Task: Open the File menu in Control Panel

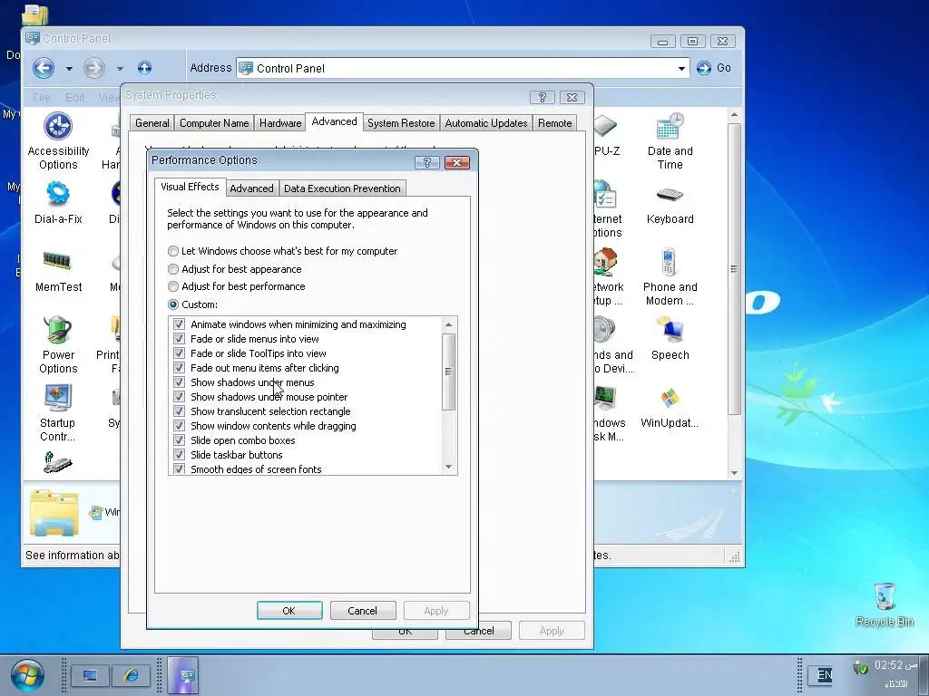Action: click(42, 97)
